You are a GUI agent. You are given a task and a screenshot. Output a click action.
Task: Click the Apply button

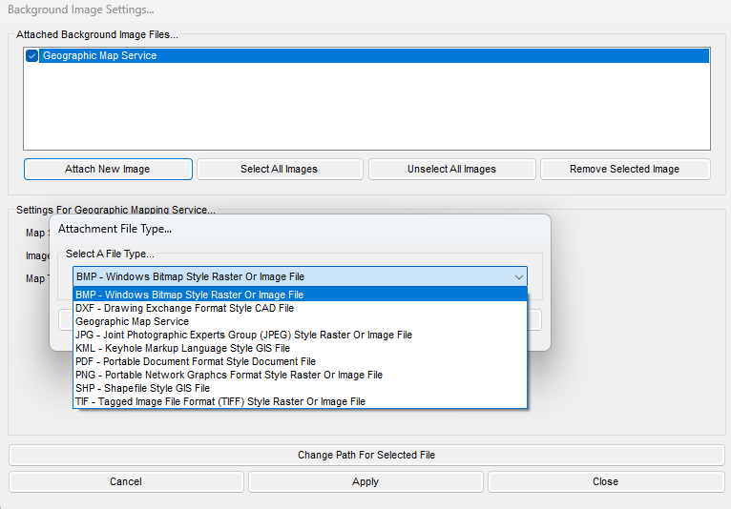[365, 481]
